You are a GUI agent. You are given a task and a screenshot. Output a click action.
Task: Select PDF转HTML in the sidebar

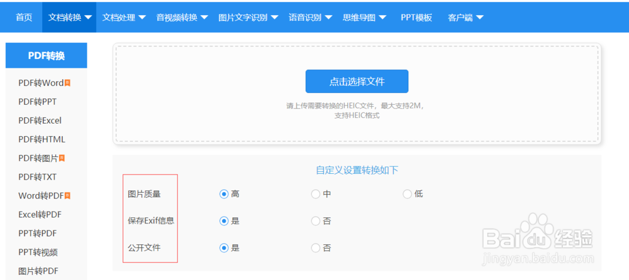(x=42, y=139)
